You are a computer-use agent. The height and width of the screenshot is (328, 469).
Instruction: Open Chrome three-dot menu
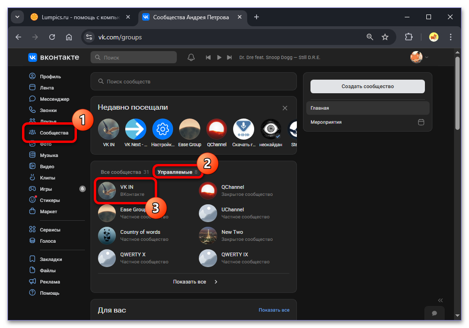click(450, 37)
